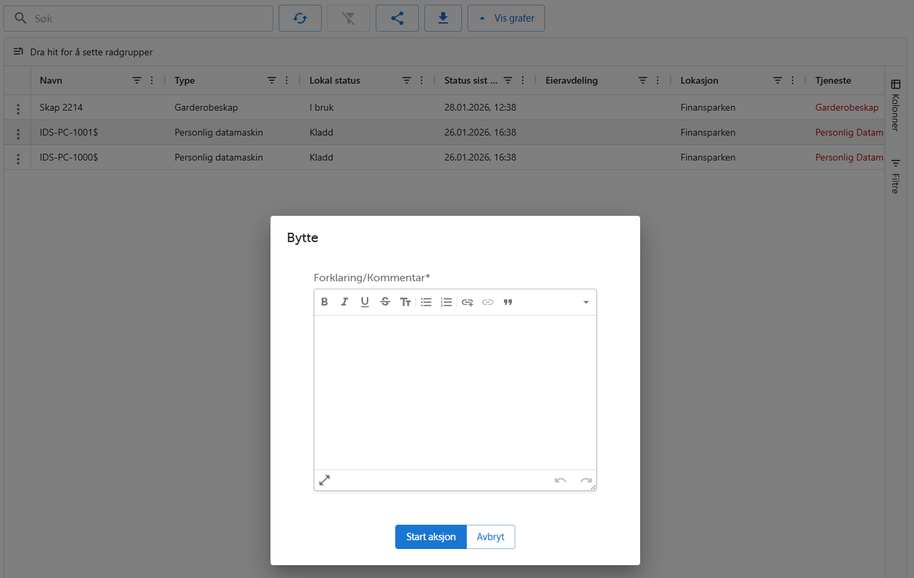Add a block quote
914x578 pixels.
click(508, 302)
